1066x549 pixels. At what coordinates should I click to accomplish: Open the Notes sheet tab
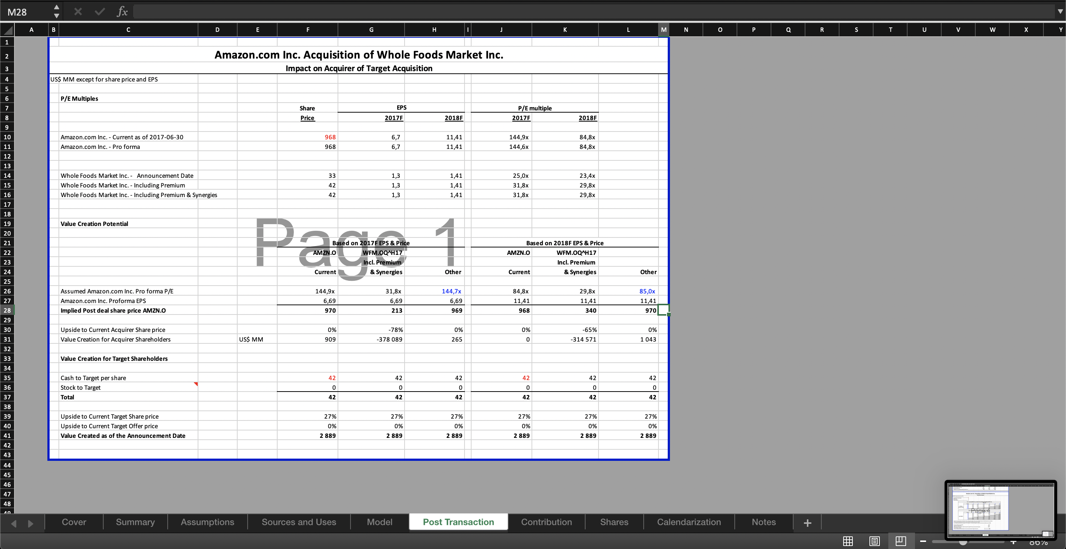[764, 522]
